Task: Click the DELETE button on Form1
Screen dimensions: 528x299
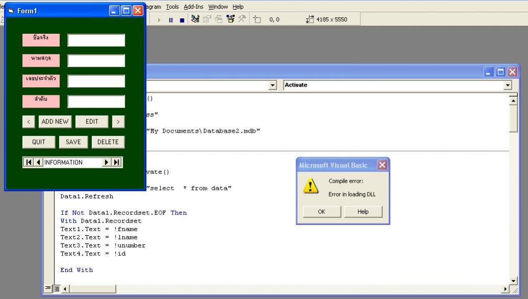Action: click(x=108, y=142)
